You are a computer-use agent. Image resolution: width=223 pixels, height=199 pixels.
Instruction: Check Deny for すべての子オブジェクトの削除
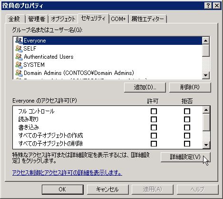tap(187, 144)
